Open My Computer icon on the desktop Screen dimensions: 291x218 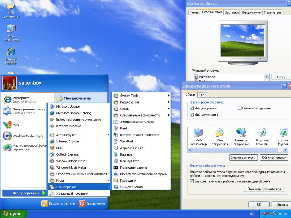click(x=11, y=33)
